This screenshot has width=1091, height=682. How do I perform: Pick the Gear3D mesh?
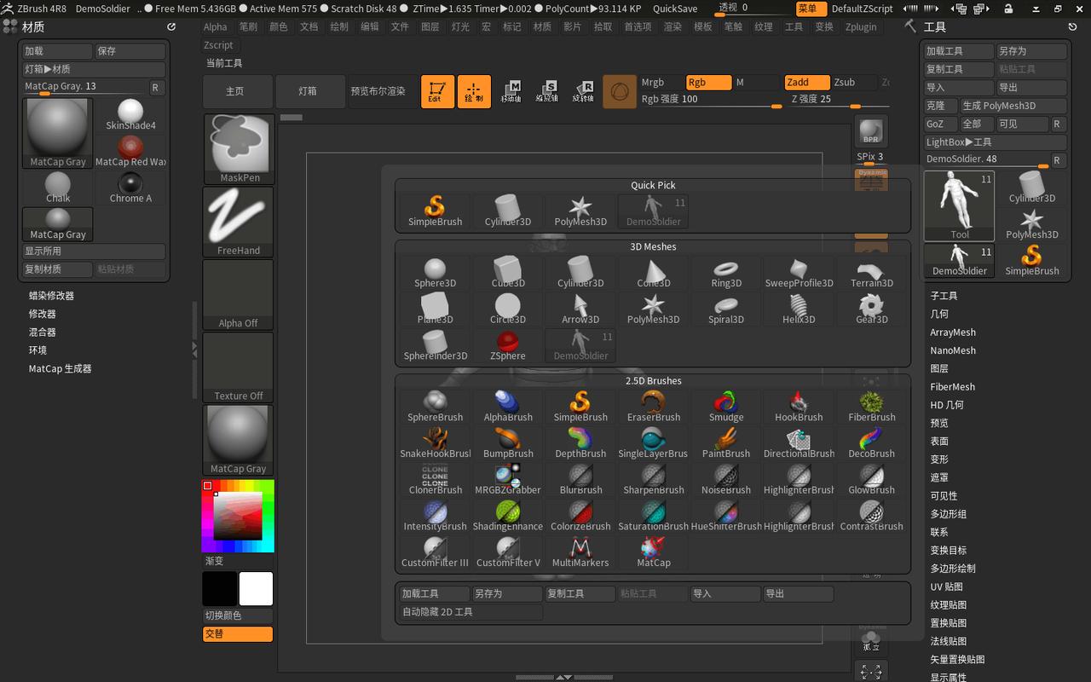[872, 309]
